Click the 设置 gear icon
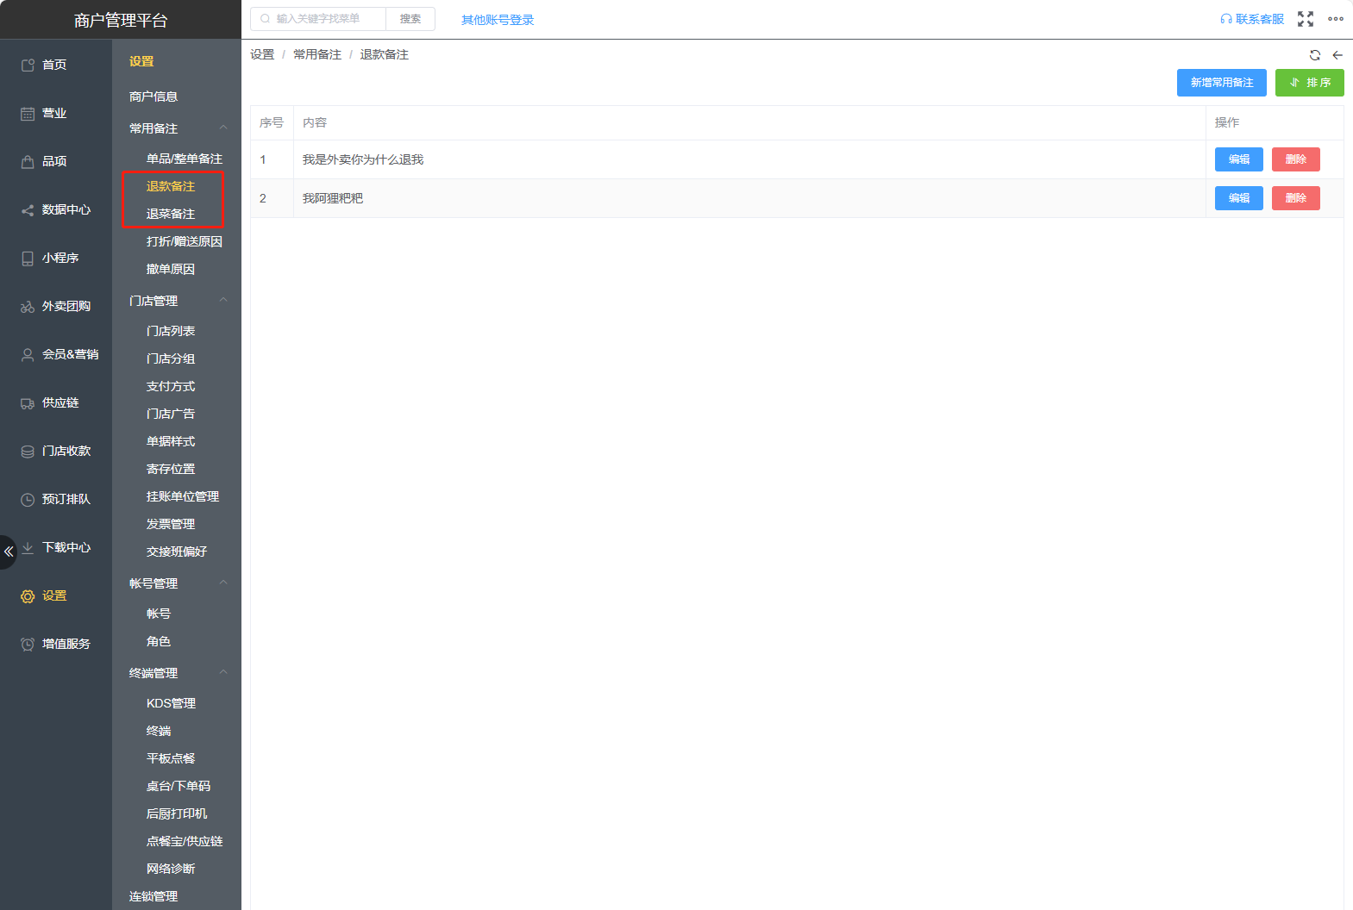The image size is (1353, 910). (28, 595)
